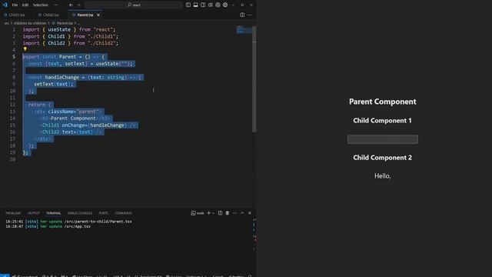Split the terminal
Viewport: 492px width, 277px height.
point(221,213)
